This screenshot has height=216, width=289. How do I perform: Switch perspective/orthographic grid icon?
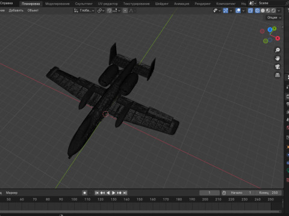coord(278,75)
